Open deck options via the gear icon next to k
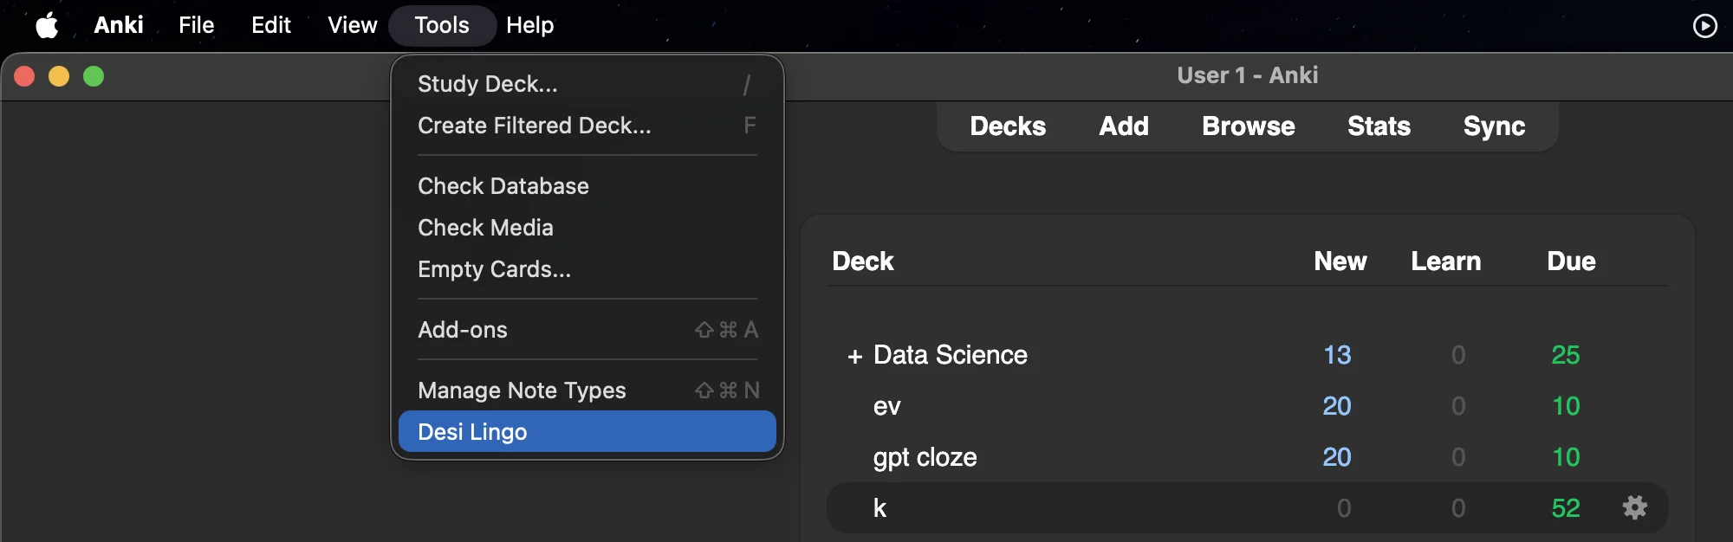1733x542 pixels. pyautogui.click(x=1634, y=508)
